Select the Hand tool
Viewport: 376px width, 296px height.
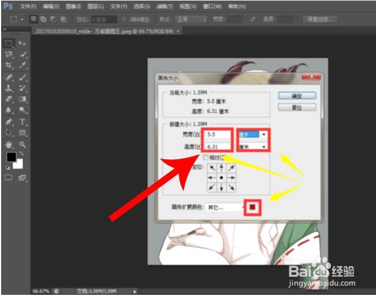[x=9, y=145]
